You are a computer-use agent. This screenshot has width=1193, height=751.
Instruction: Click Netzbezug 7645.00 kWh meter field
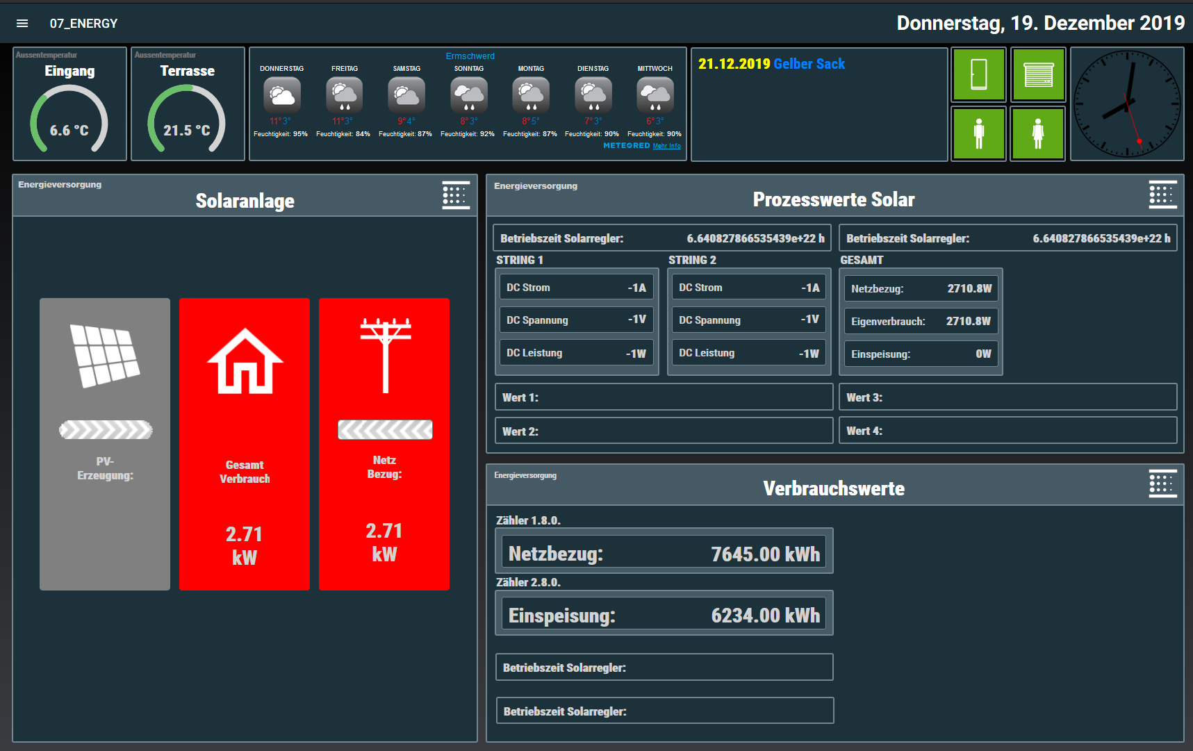664,553
